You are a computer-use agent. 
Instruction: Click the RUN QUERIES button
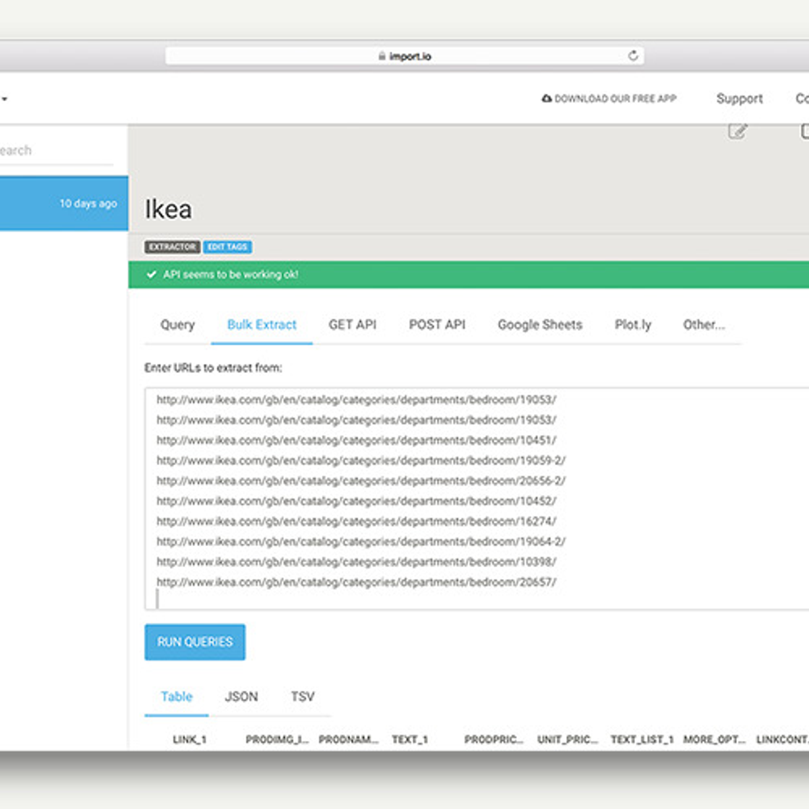pyautogui.click(x=195, y=642)
